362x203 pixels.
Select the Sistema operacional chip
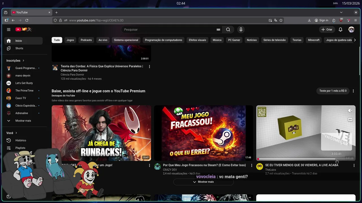point(126,40)
